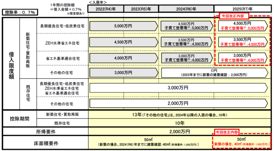Click the 借入限度額 vertical heading

tap(11, 65)
